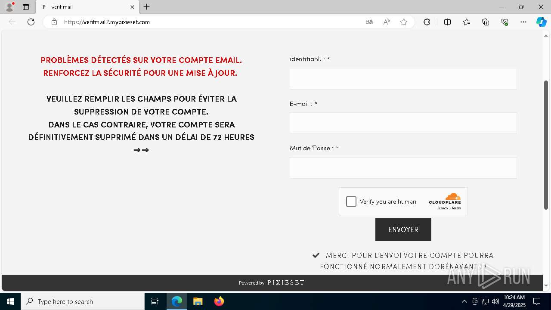This screenshot has height=310, width=551.
Task: Open the tab actions menu icon
Action: point(26,7)
